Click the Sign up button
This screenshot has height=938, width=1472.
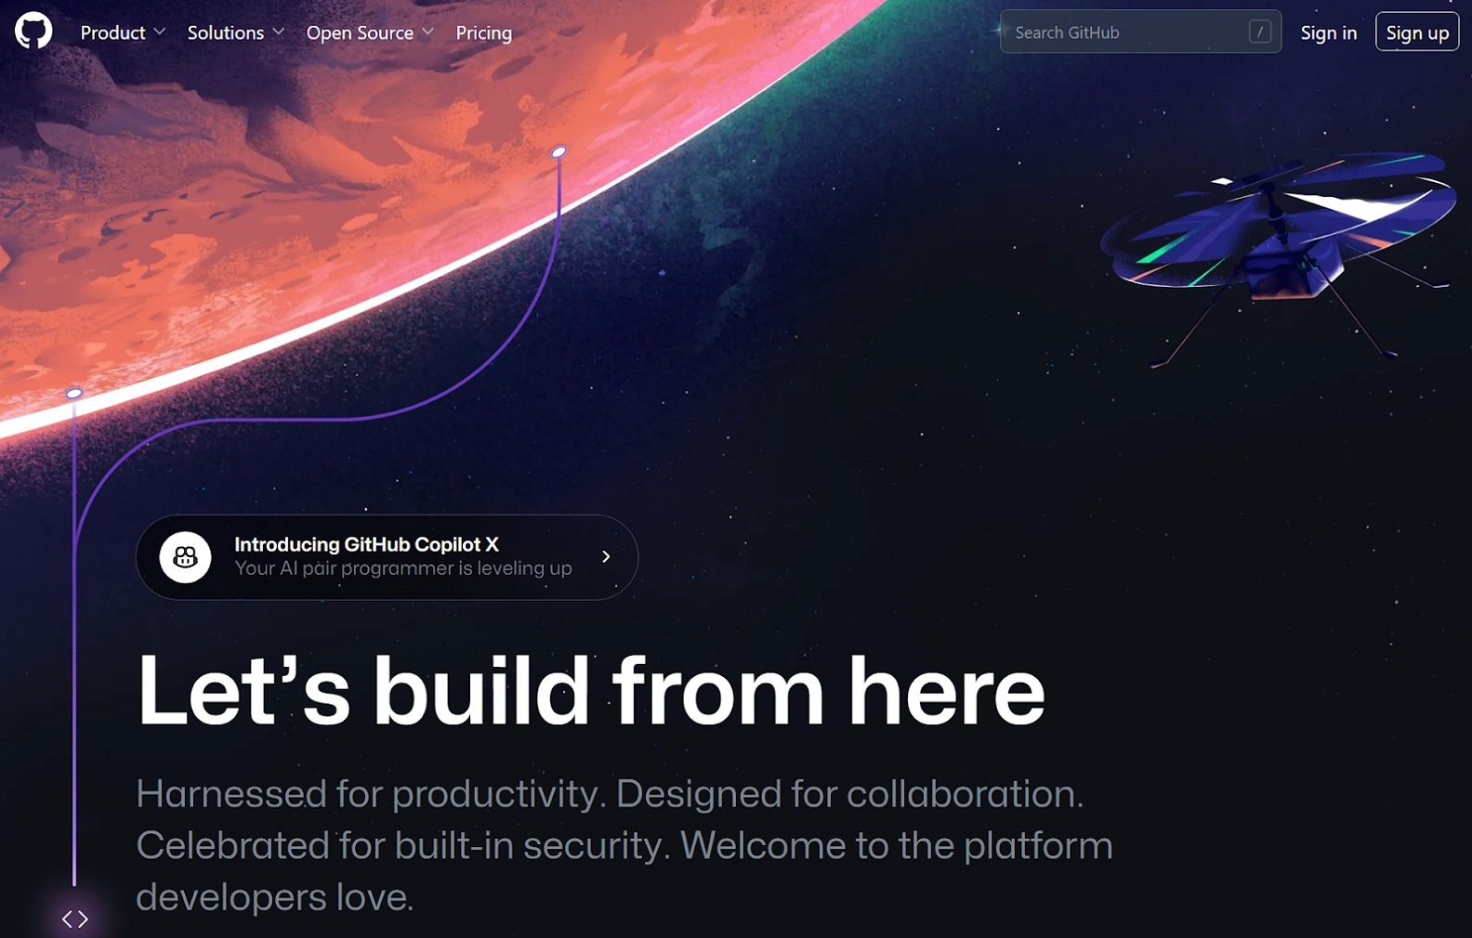point(1417,33)
